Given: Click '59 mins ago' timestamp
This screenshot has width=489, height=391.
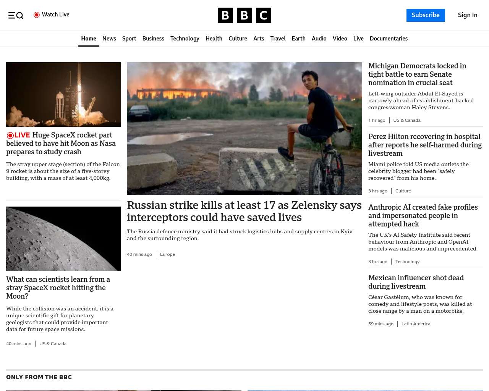Looking at the screenshot, I should (381, 324).
